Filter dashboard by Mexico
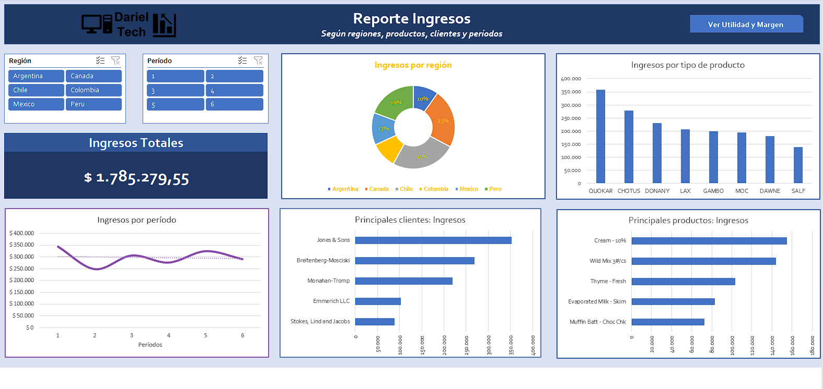823x389 pixels. click(x=36, y=104)
